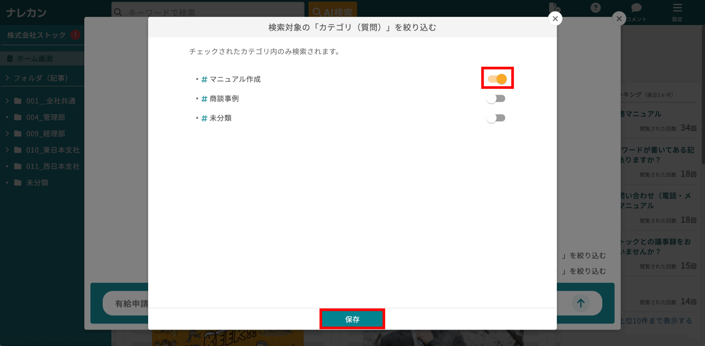Open the help question mark icon
This screenshot has height=346, width=705.
click(595, 8)
